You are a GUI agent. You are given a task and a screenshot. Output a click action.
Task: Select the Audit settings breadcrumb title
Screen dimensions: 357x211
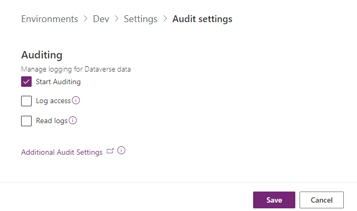pyautogui.click(x=202, y=19)
